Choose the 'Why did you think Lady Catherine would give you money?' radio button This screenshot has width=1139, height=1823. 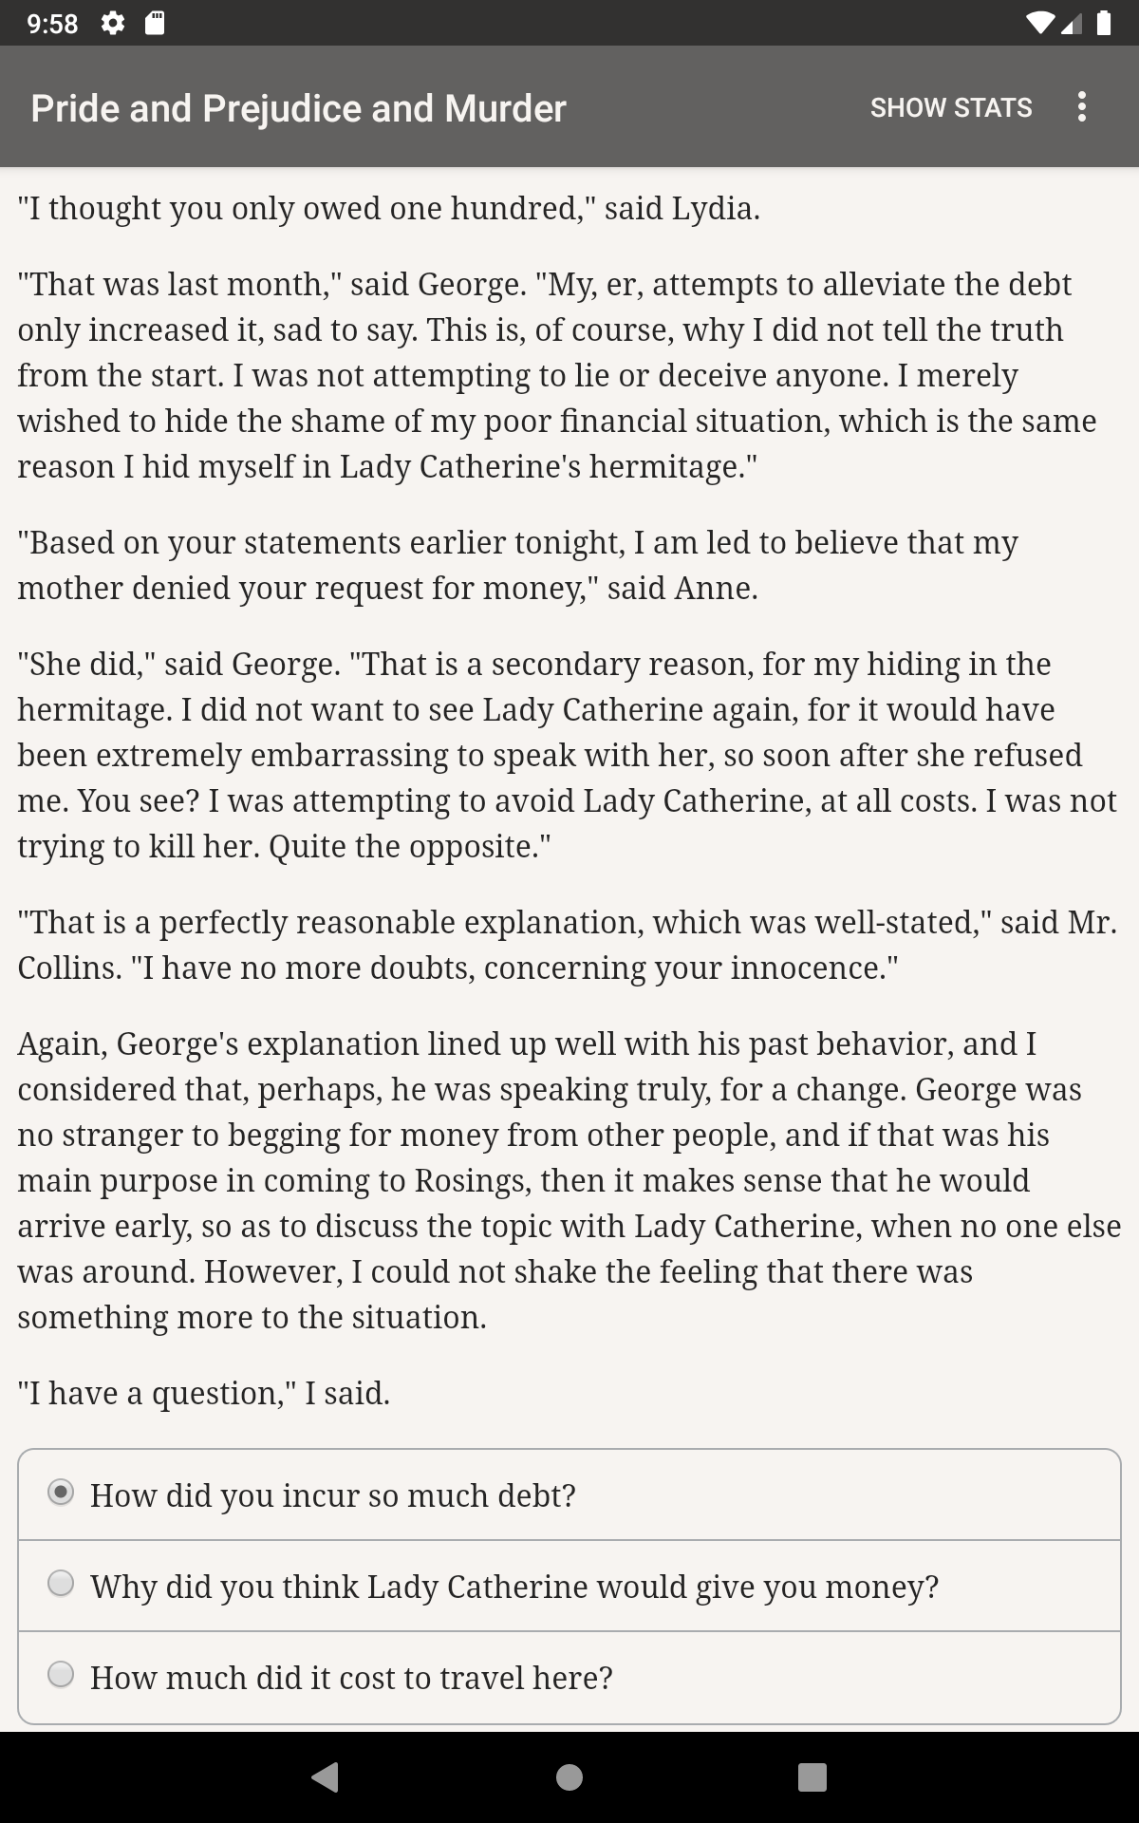61,1584
